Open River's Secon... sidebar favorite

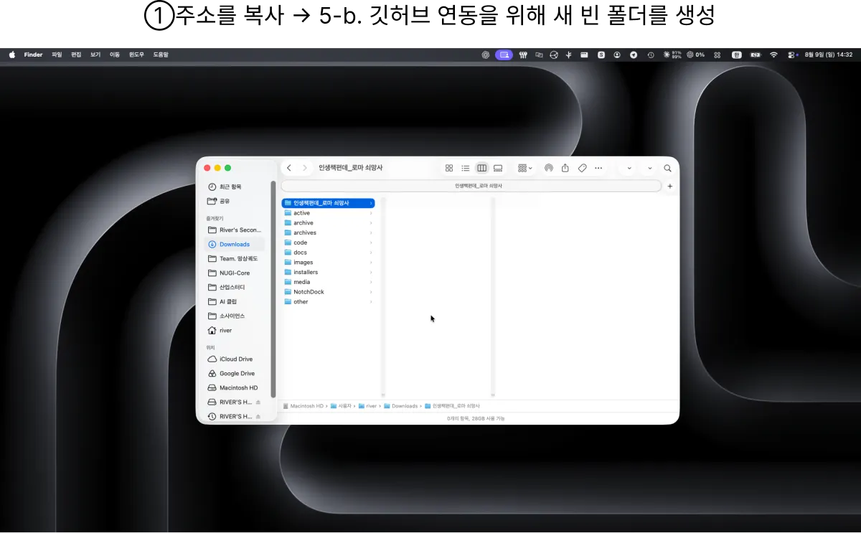235,230
